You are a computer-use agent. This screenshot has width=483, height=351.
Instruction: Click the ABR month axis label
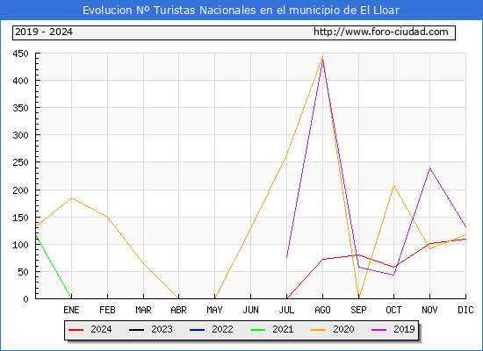point(178,310)
